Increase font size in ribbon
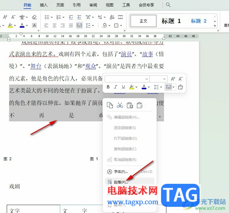 (5, 17)
